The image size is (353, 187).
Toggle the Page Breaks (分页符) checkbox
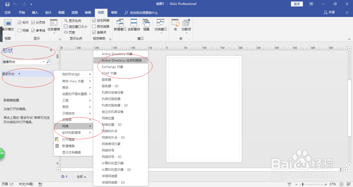(x=33, y=22)
